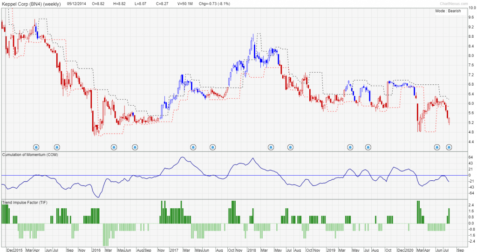
Task: Click the high price 'H=8.82'
Action: (x=119, y=4)
